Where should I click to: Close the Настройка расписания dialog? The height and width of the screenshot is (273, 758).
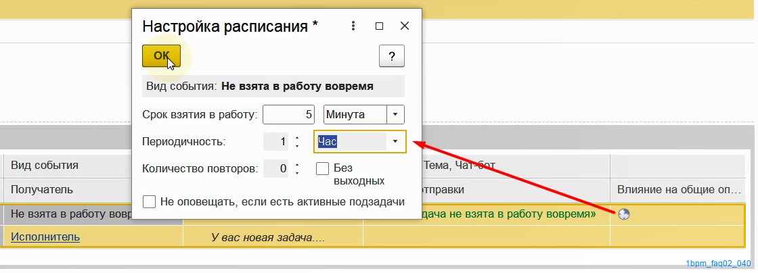(405, 26)
